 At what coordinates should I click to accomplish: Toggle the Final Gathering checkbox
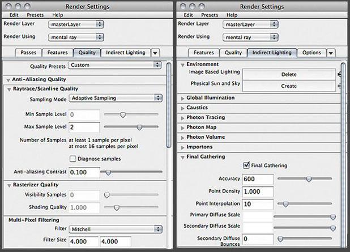246,165
